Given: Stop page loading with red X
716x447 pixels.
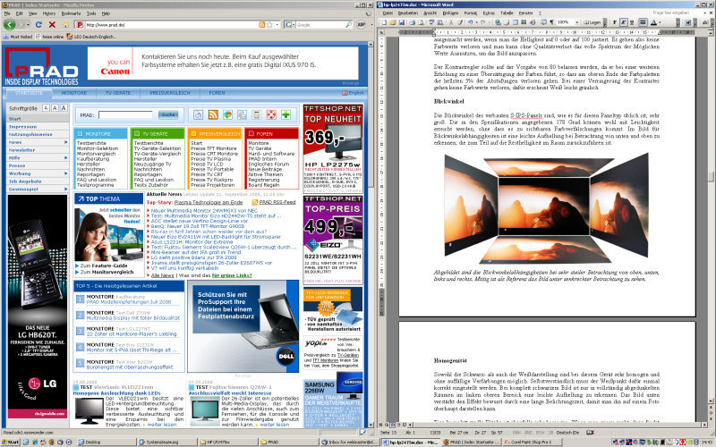Looking at the screenshot, I should (52, 25).
